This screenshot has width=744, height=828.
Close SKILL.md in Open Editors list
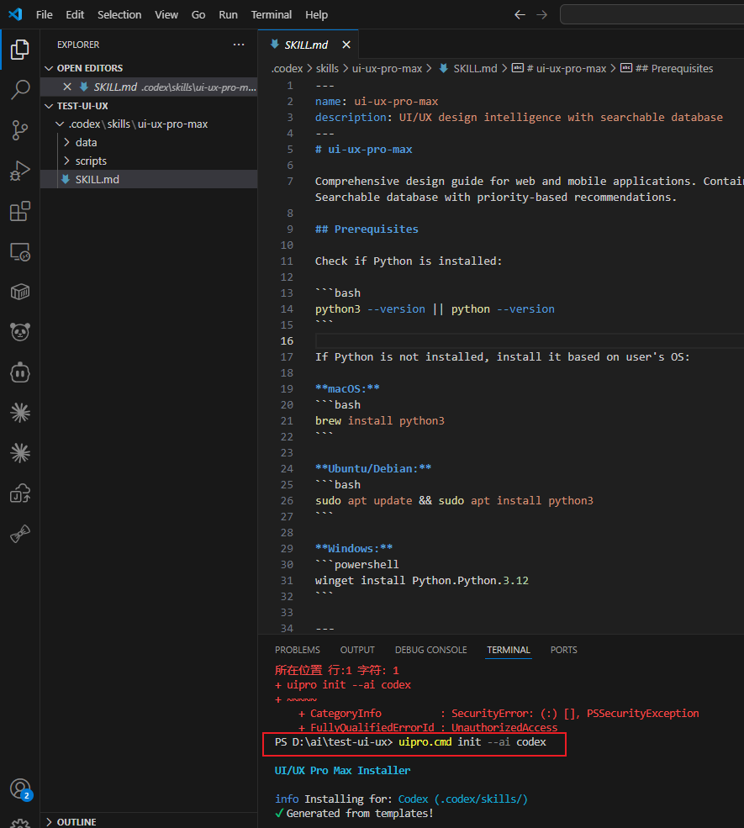point(67,87)
